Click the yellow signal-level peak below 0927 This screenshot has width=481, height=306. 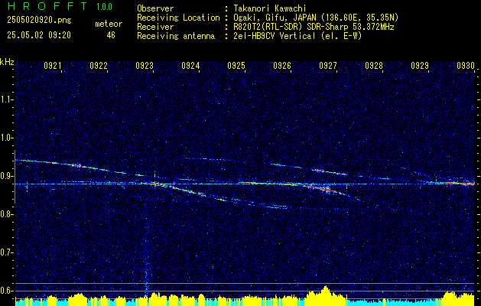point(325,295)
